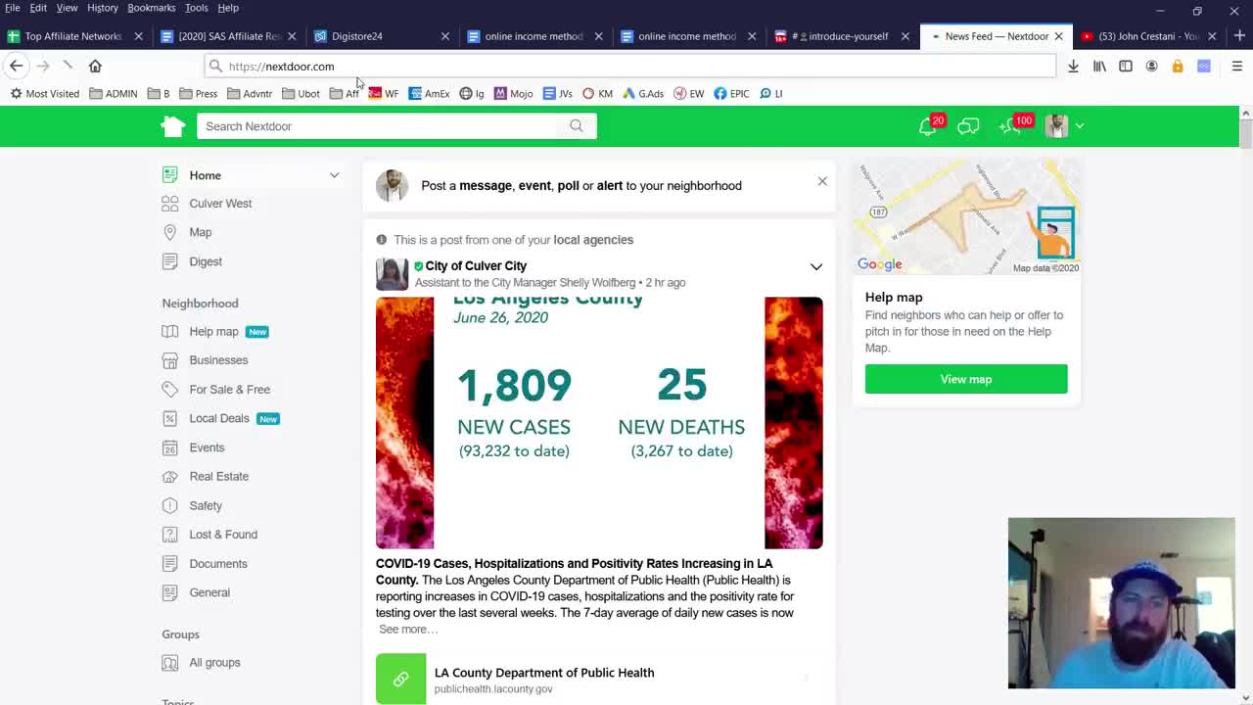
Task: Open the COVID-19 new cases image
Action: click(x=599, y=423)
